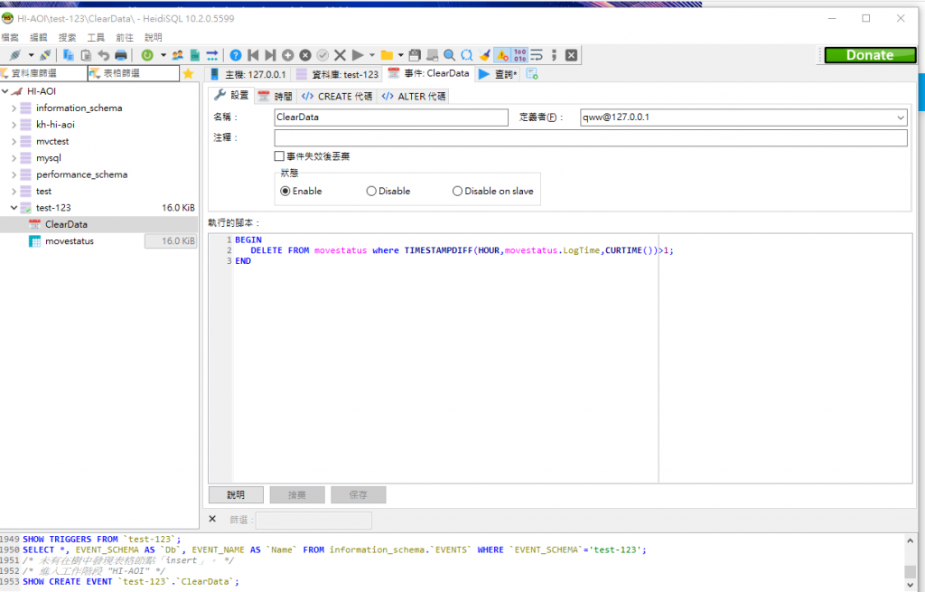Screen dimensions: 925x592
Task: Click the run query play icon in toolbar
Action: point(358,55)
